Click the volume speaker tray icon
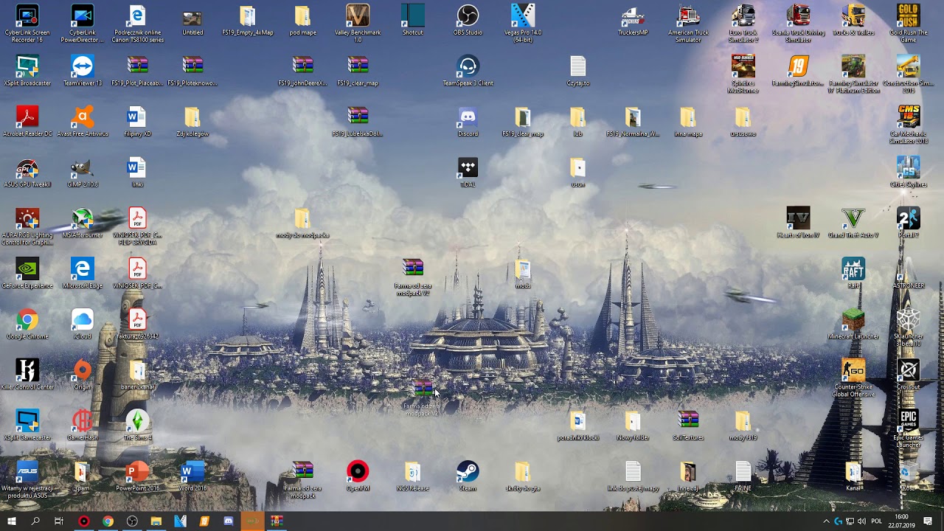The width and height of the screenshot is (944, 531). coord(861,521)
